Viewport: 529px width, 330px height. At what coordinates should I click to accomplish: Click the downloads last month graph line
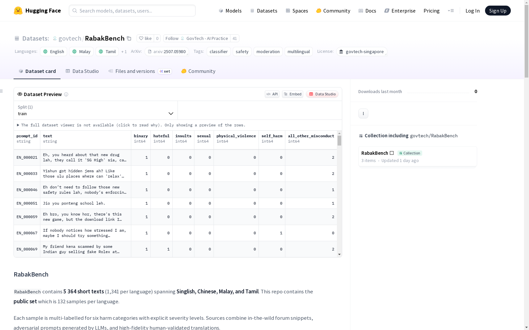pos(438,93)
